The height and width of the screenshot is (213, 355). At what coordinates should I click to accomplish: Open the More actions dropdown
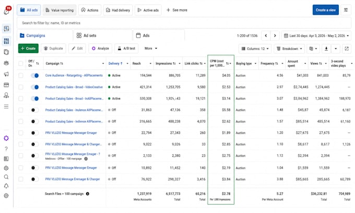tap(151, 48)
